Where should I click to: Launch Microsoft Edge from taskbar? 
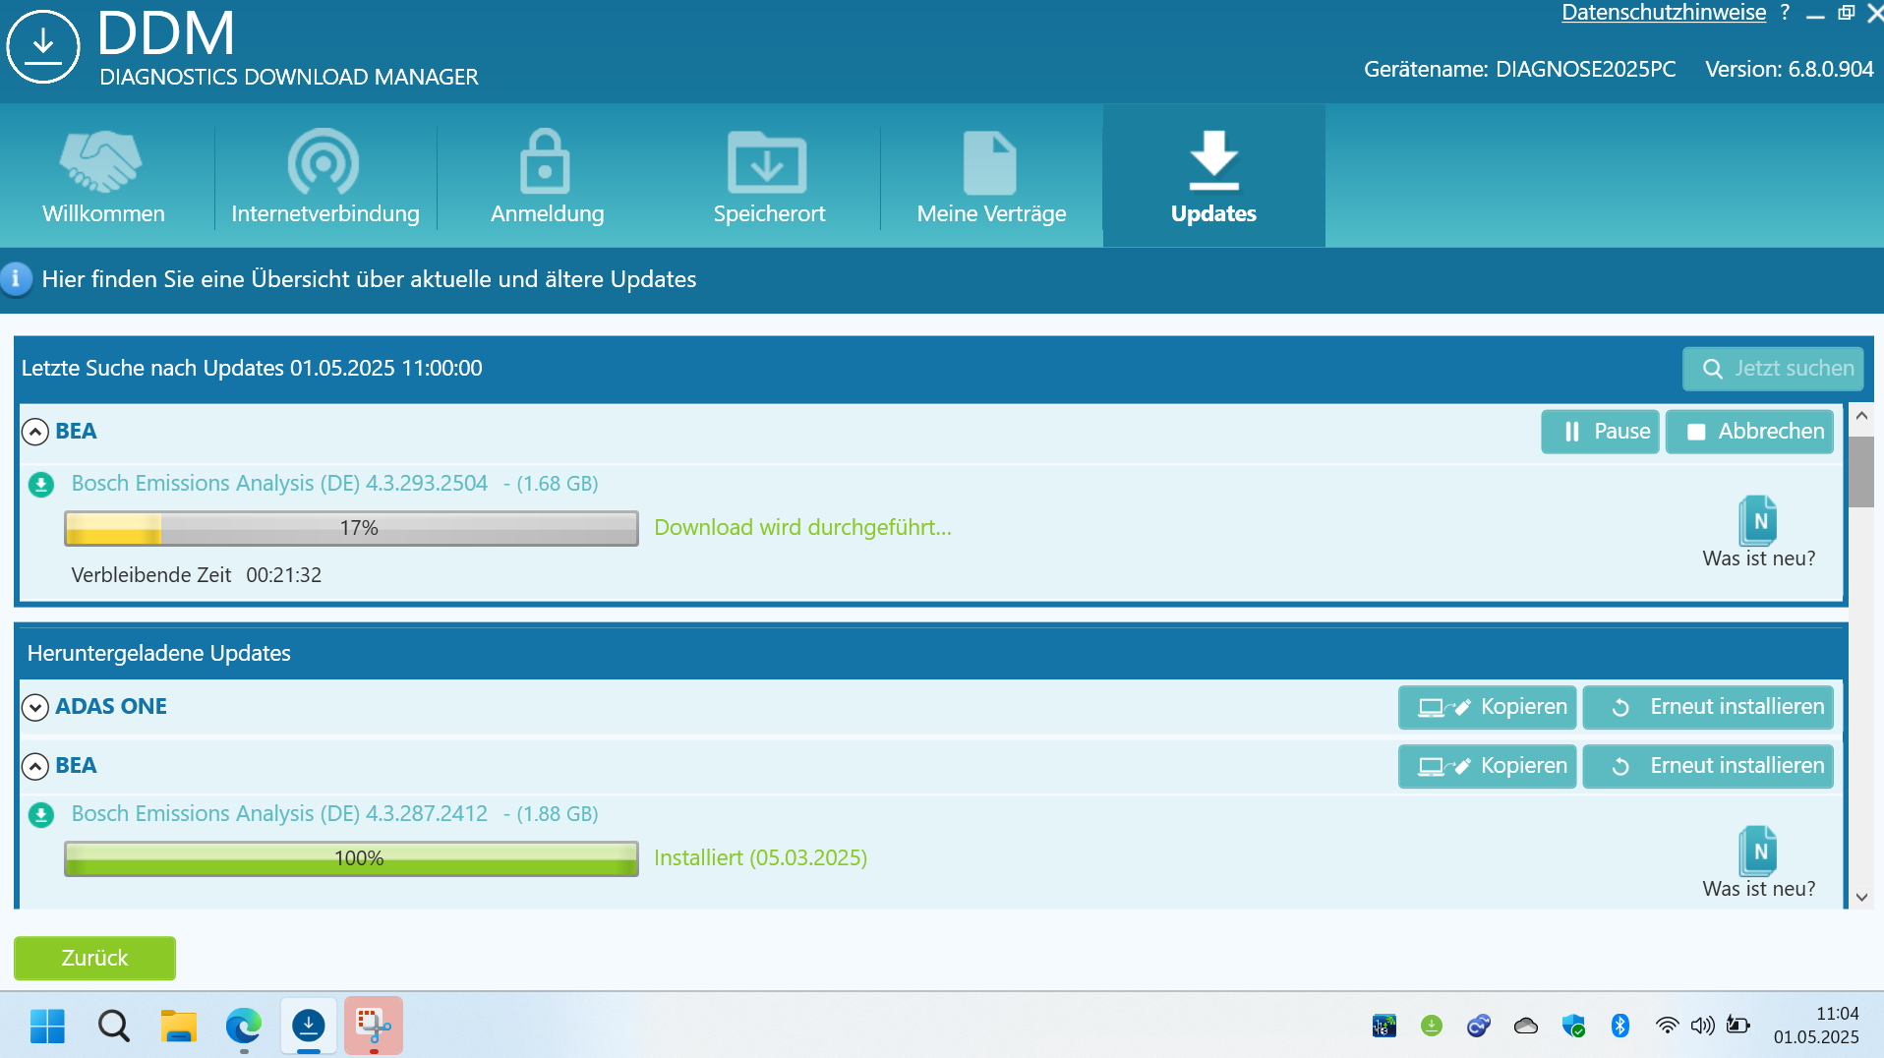pyautogui.click(x=244, y=1026)
